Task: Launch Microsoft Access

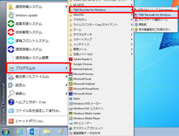Action: [x=101, y=74]
